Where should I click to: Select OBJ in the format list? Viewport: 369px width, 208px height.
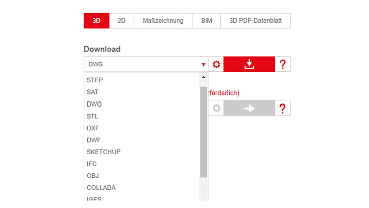tap(92, 175)
